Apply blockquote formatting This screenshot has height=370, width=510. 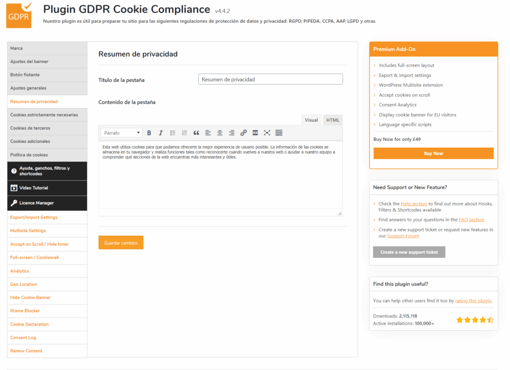click(196, 133)
